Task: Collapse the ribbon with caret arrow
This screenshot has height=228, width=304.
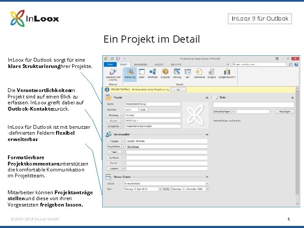Action: point(228,64)
